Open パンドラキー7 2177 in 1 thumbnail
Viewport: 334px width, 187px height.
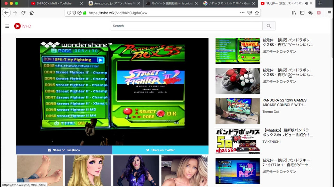pyautogui.click(x=238, y=171)
